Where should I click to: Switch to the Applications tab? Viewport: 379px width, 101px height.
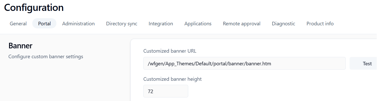click(198, 24)
